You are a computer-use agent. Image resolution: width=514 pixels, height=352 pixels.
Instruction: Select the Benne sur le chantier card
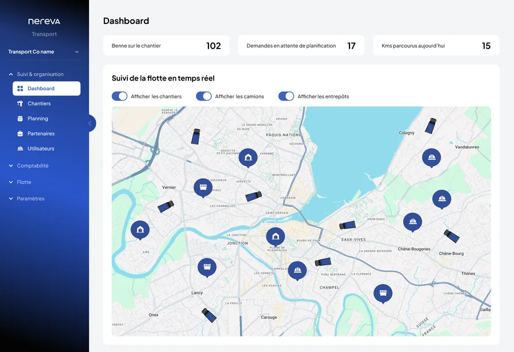click(x=166, y=46)
